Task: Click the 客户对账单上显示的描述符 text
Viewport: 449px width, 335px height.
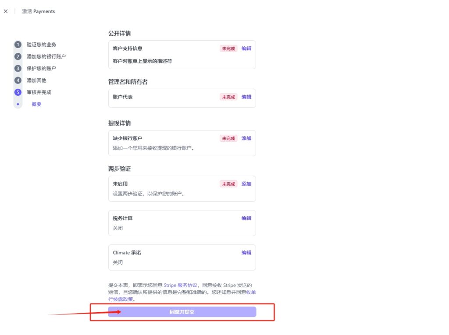Action: click(143, 61)
